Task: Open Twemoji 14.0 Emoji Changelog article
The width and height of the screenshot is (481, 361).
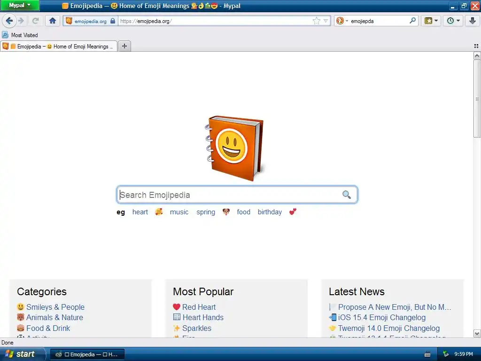Action: coord(388,328)
